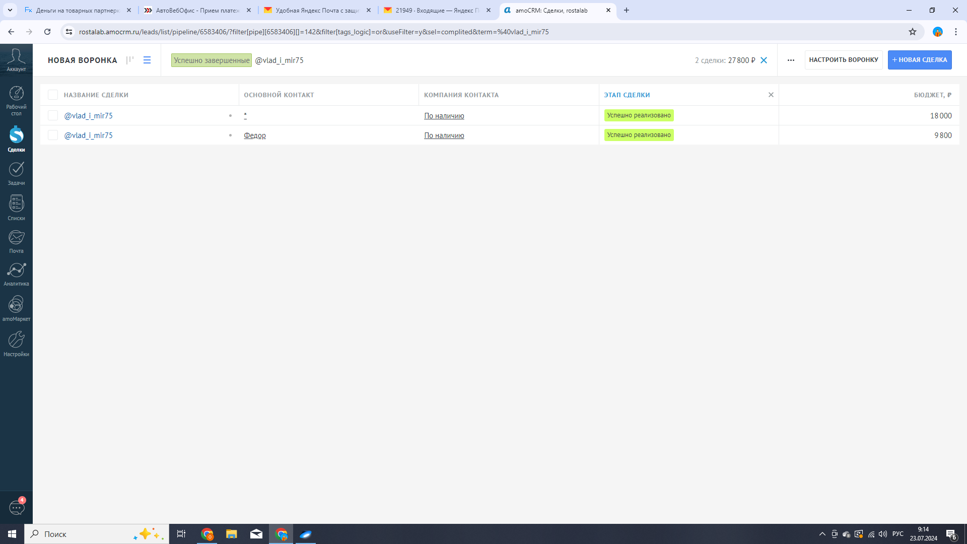Open Списки section in sidebar

[x=16, y=208]
